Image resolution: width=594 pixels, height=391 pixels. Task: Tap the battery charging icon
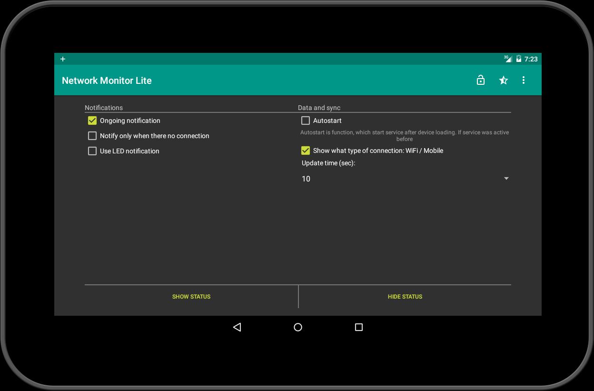pos(518,59)
